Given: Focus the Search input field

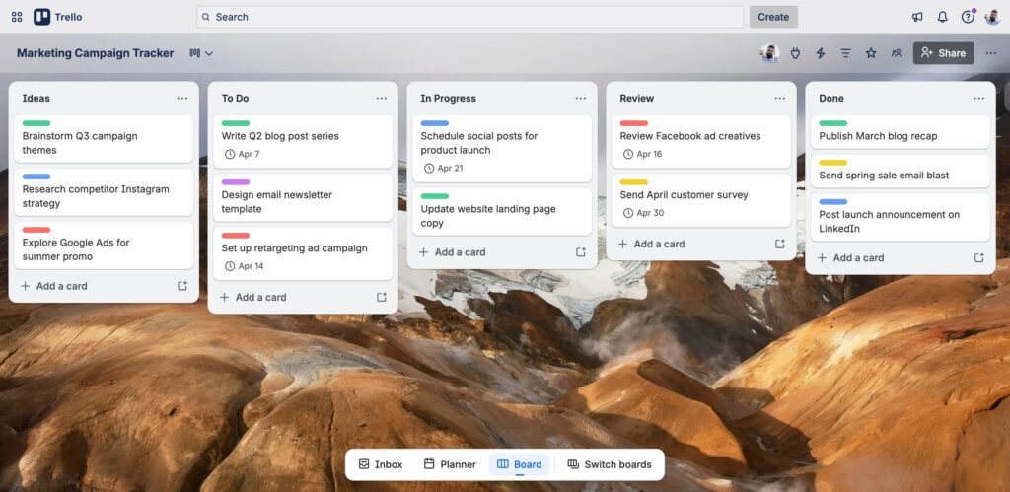Looking at the screenshot, I should click(469, 17).
